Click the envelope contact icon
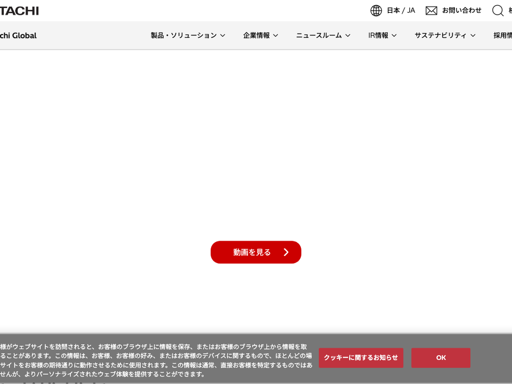This screenshot has height=384, width=512. (431, 11)
